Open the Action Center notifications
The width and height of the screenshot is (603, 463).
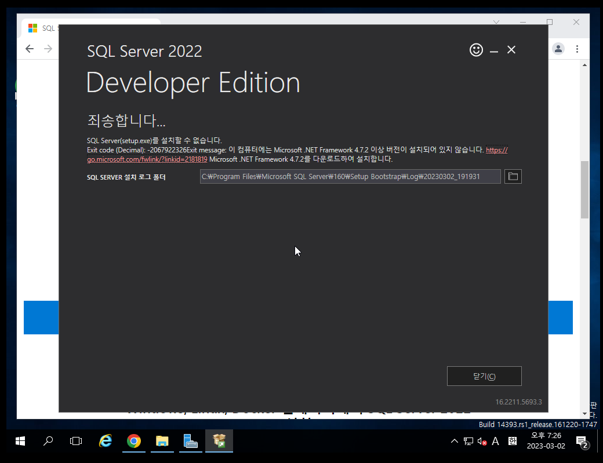coord(583,442)
